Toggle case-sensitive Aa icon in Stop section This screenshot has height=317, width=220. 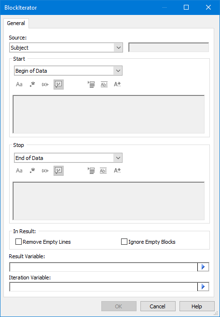(19, 171)
